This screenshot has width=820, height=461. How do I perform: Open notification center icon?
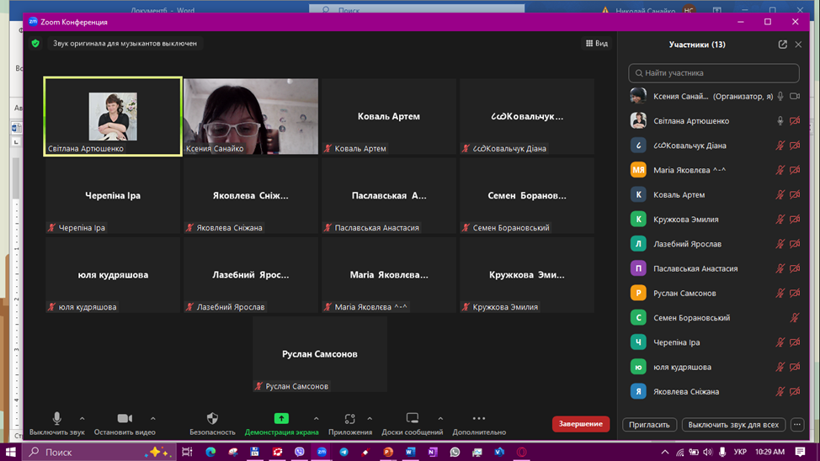[800, 452]
